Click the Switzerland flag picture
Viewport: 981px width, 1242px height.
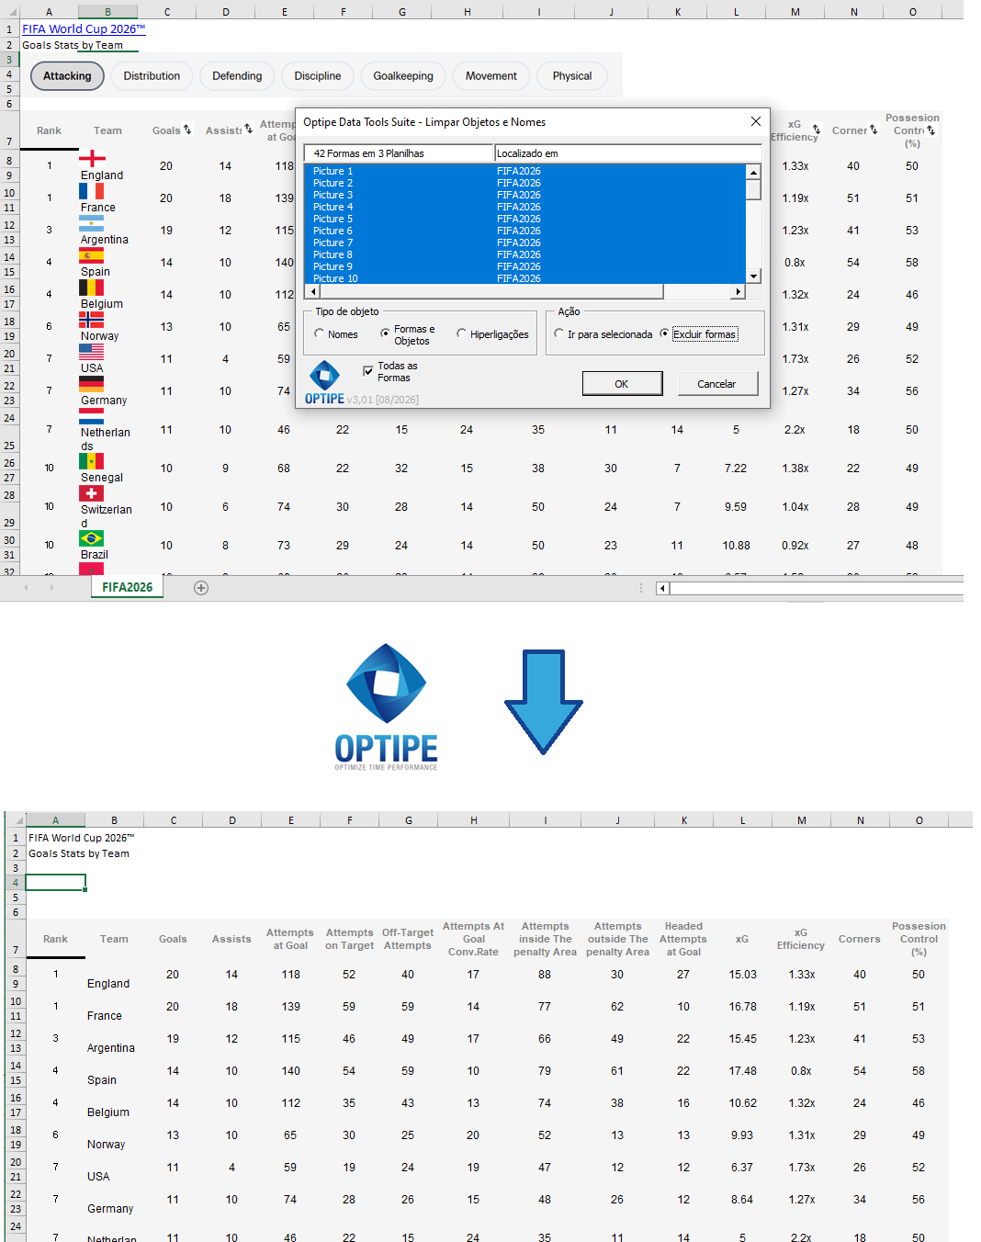91,493
